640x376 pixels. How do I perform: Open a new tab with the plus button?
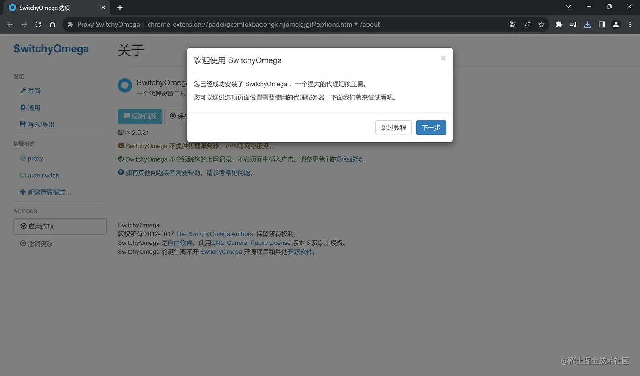pyautogui.click(x=120, y=8)
